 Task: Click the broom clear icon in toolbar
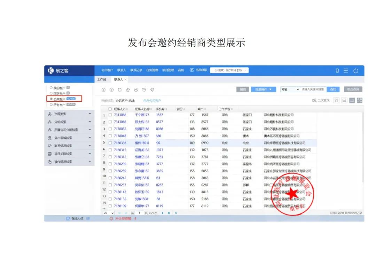(152, 89)
